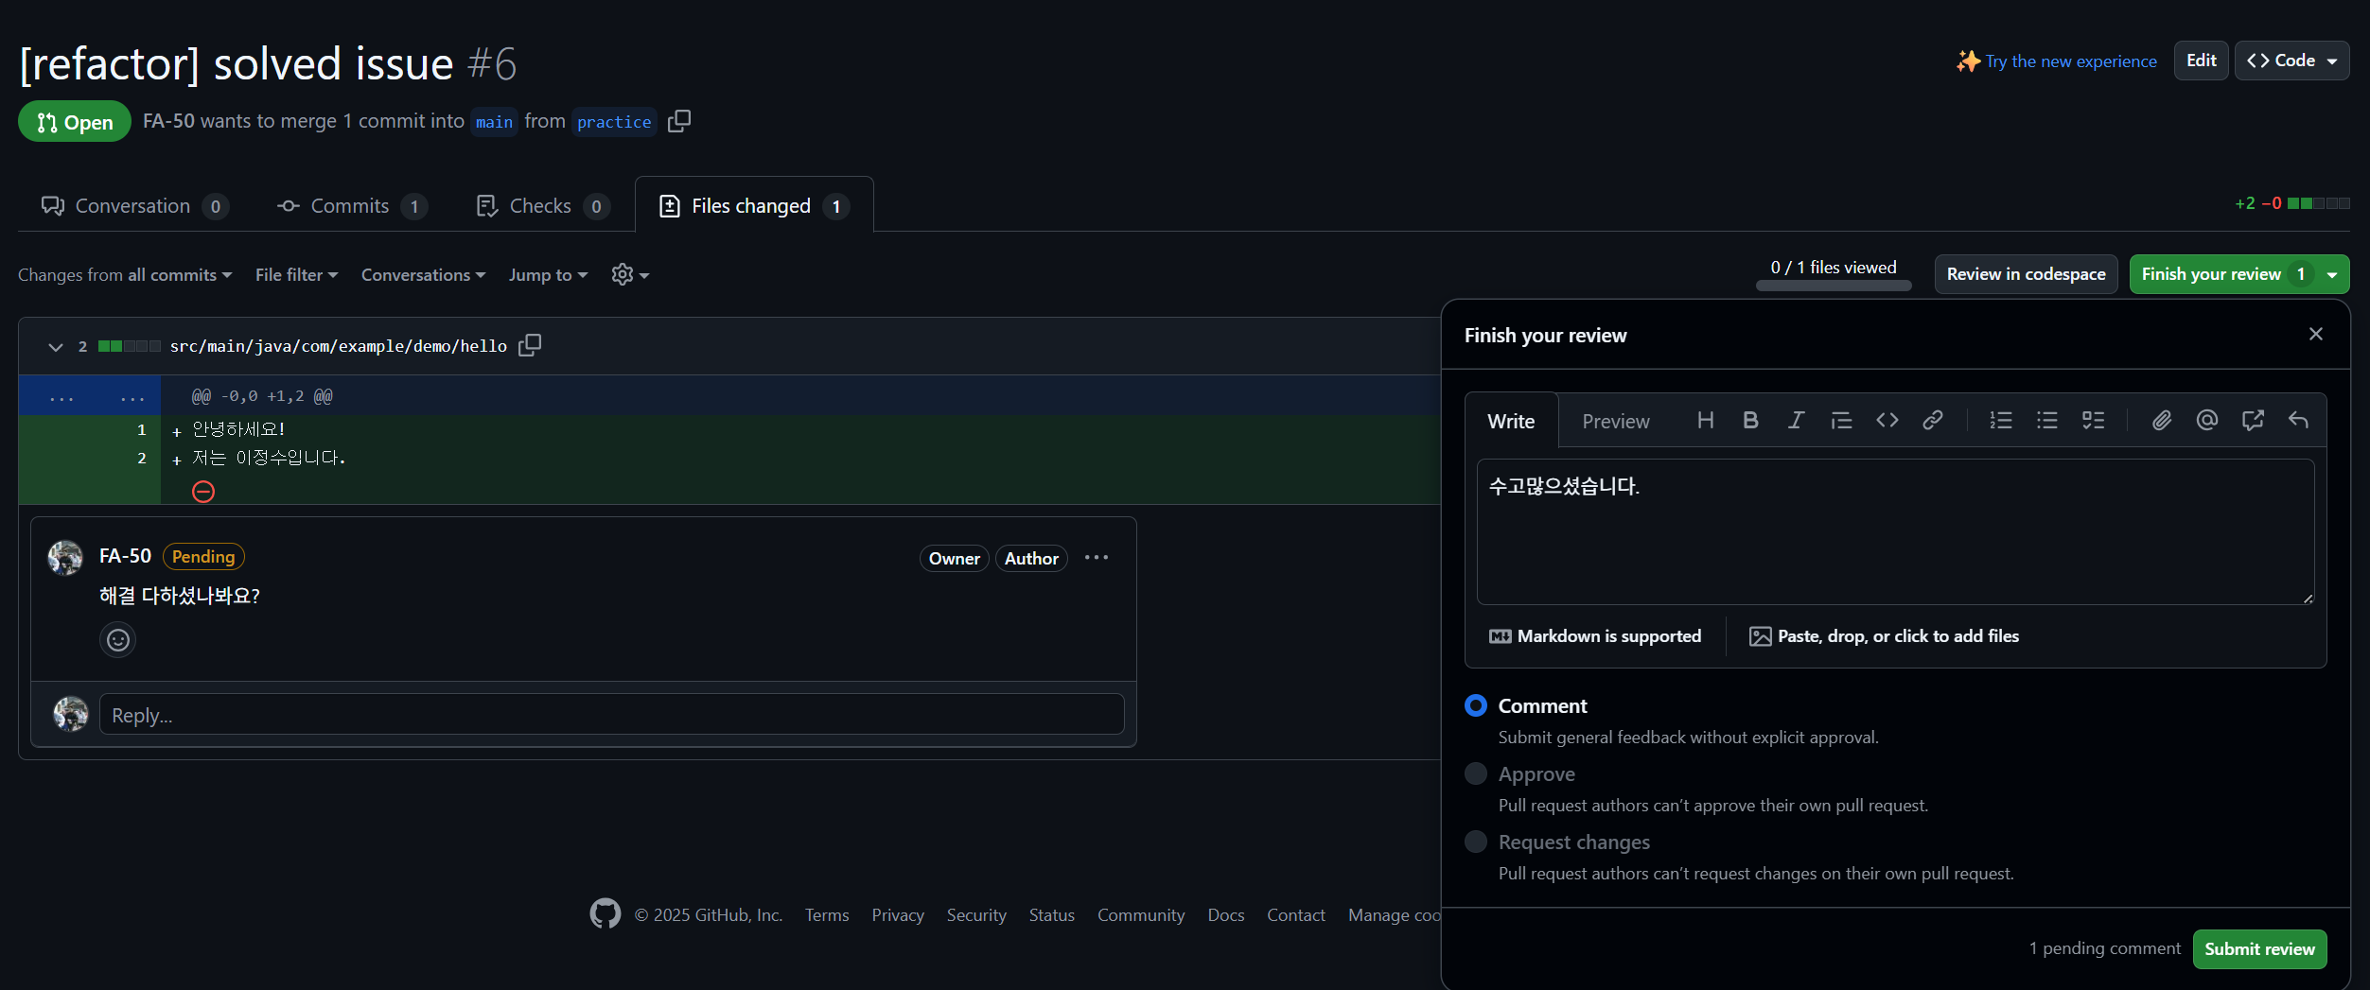Select the Request changes review option
This screenshot has height=990, width=2370.
pos(1476,842)
